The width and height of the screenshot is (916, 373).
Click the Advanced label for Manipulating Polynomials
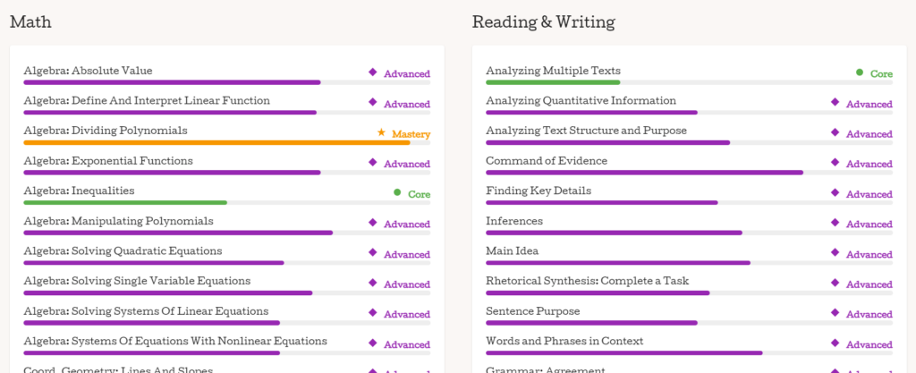(407, 225)
